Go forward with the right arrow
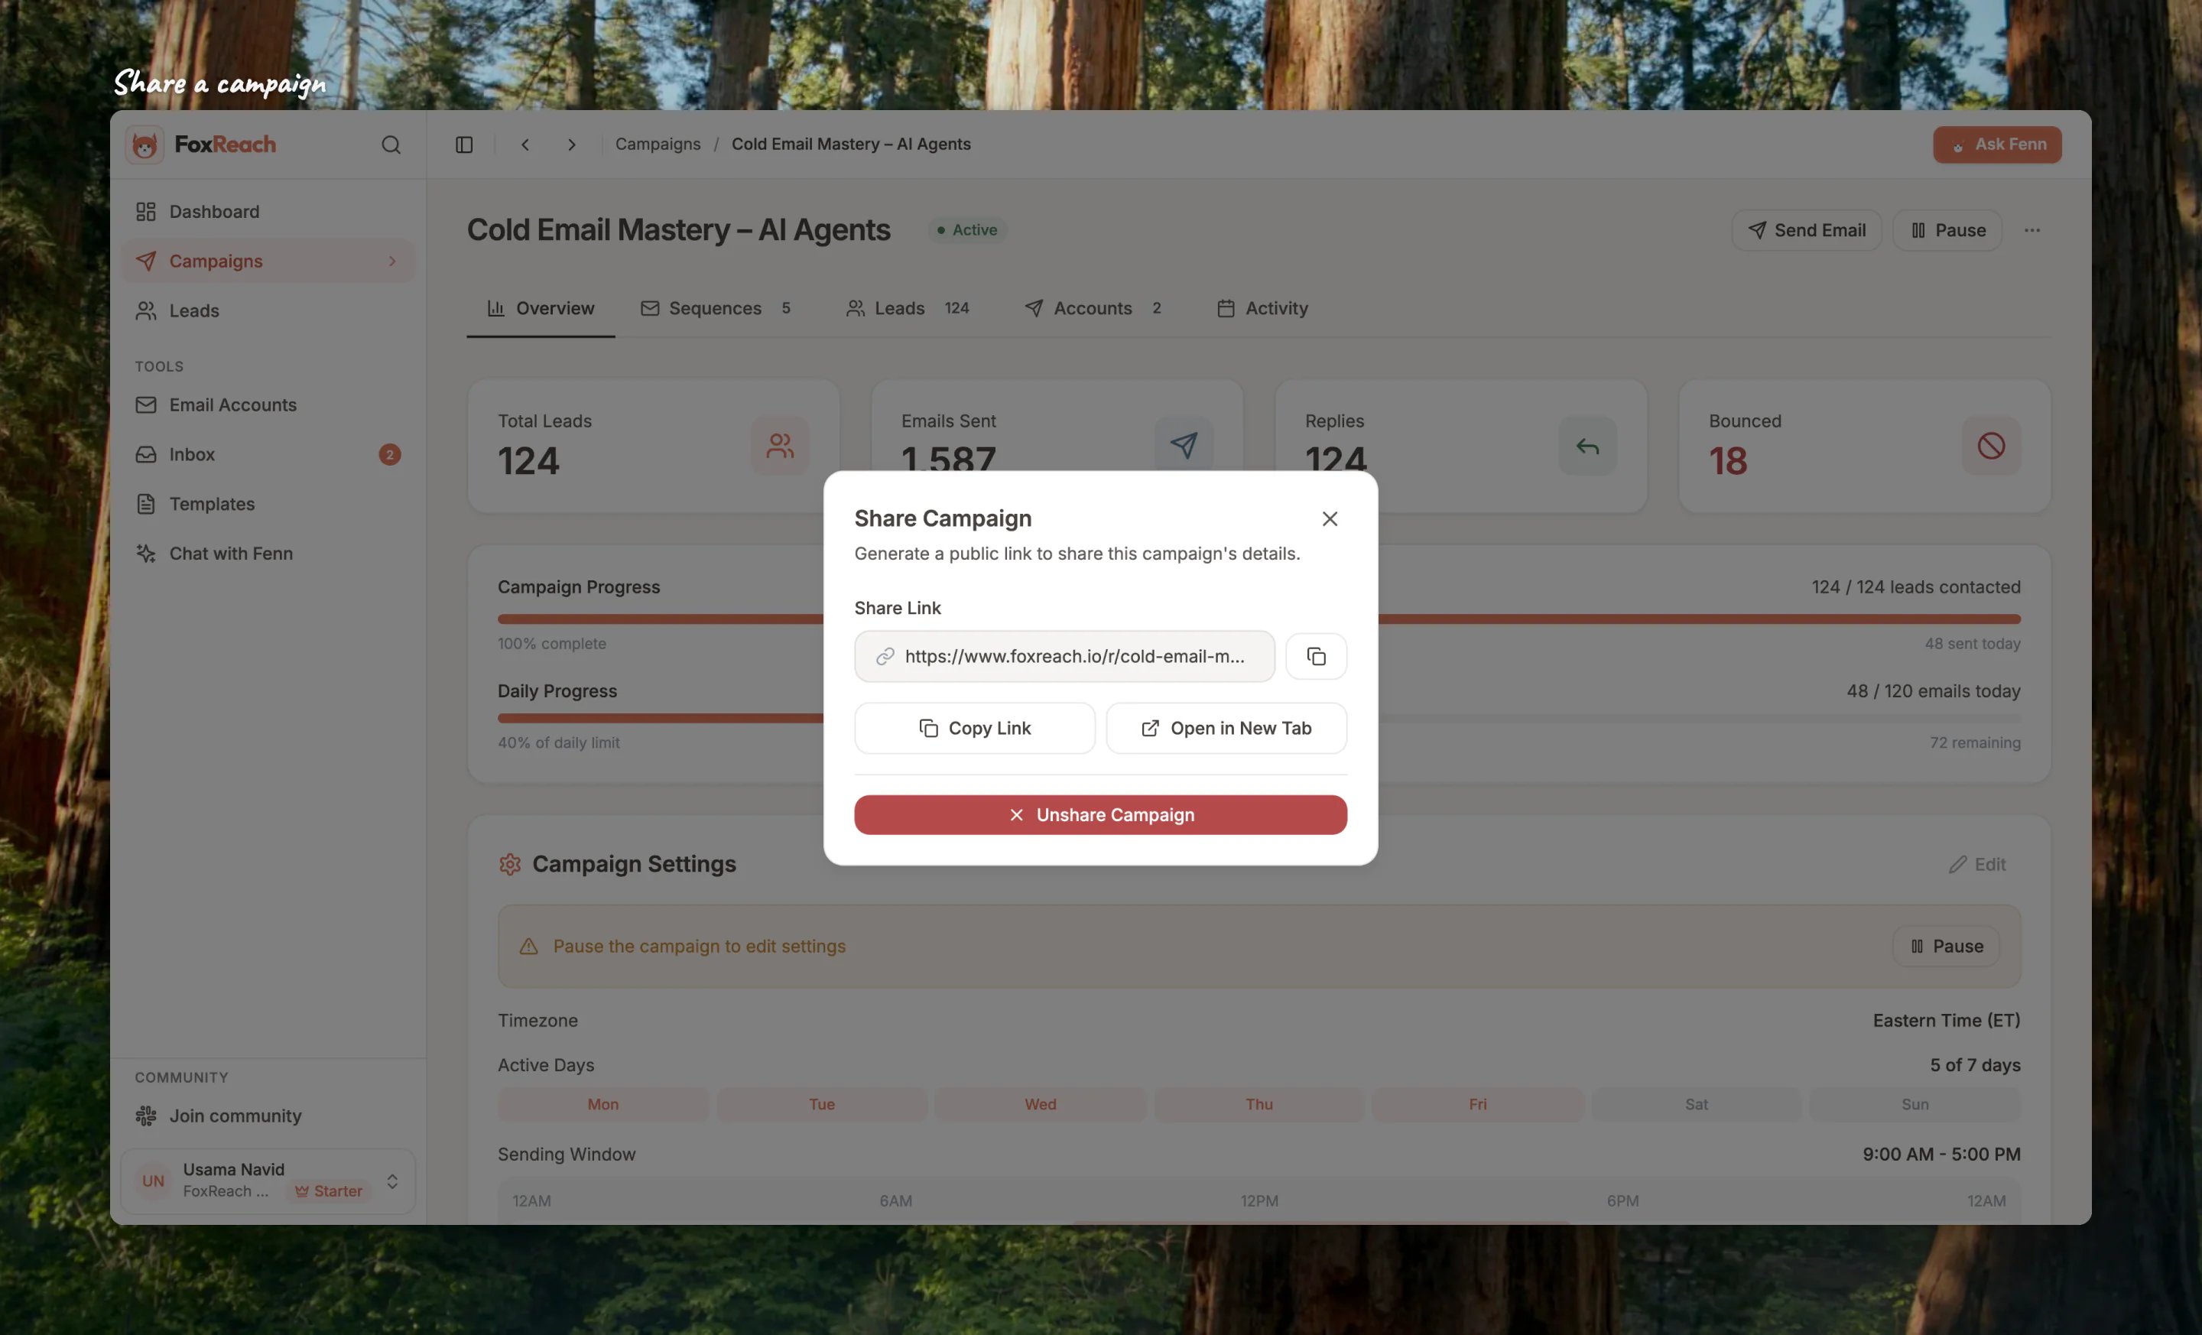This screenshot has width=2202, height=1335. coord(572,145)
